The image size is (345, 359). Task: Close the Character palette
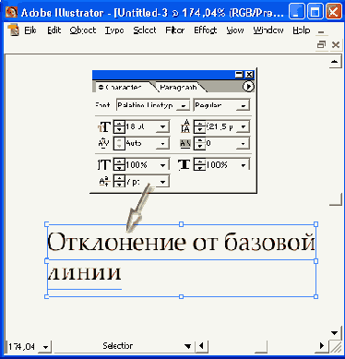click(x=249, y=75)
